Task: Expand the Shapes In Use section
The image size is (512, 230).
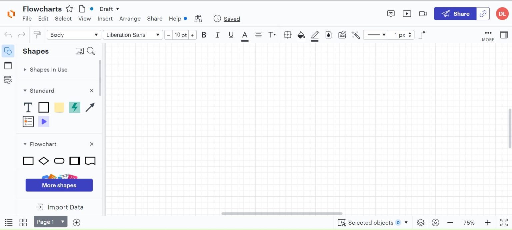Action: pos(48,69)
